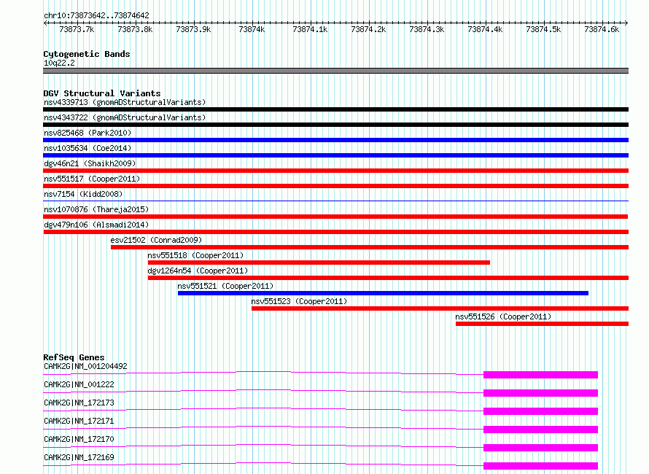
Task: Select black bar under nsv4343722
Action: click(x=335, y=125)
